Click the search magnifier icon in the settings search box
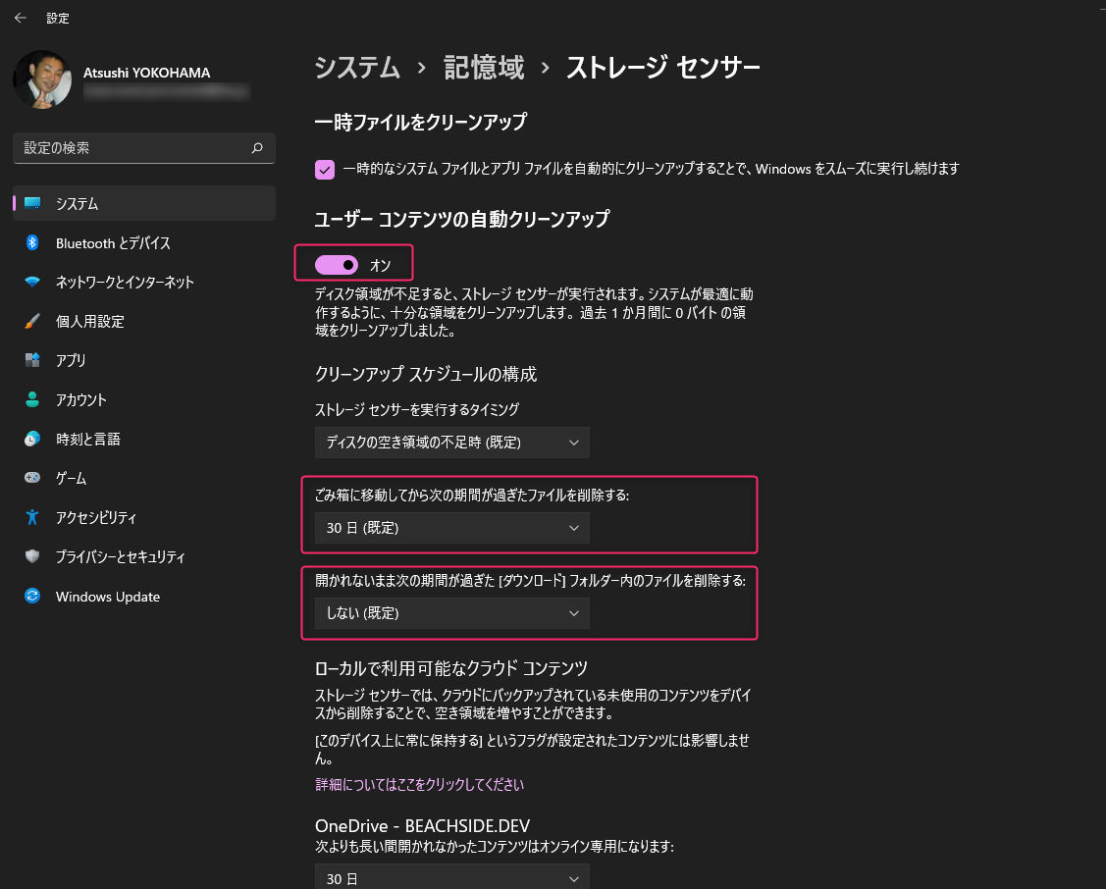 point(257,147)
